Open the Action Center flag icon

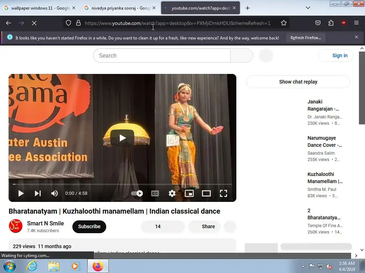pyautogui.click(x=312, y=266)
